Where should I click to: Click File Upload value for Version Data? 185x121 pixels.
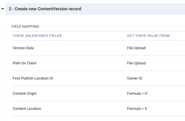(136, 48)
